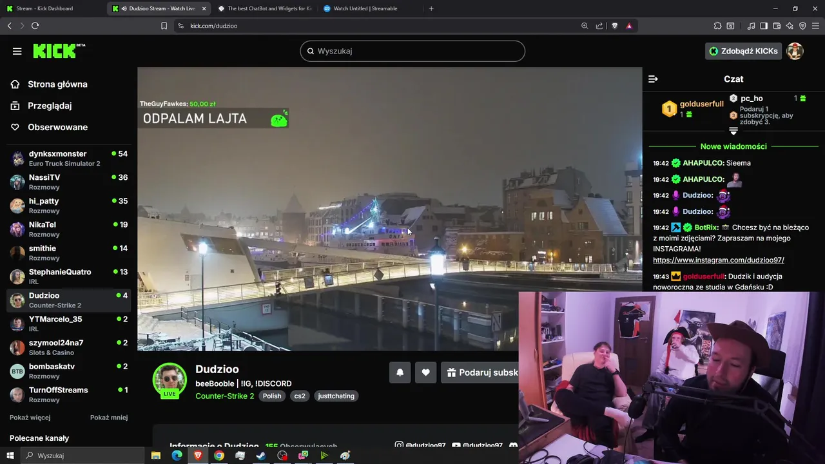The height and width of the screenshot is (464, 825).
Task: Open the browser main menu icon
Action: pos(816,26)
